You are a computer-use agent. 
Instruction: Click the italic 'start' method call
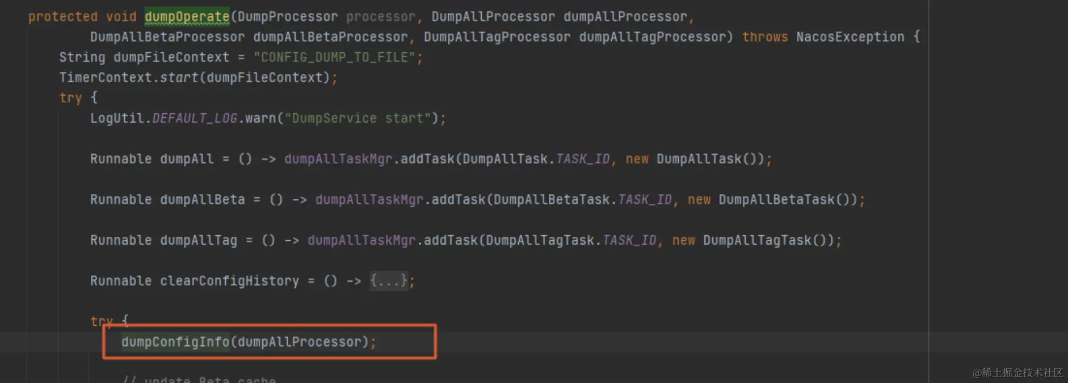click(179, 78)
